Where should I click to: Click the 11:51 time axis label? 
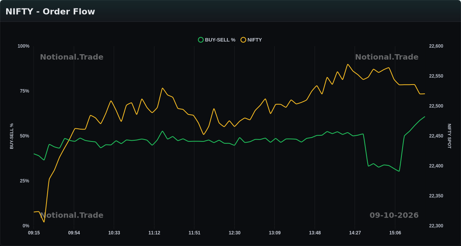pyautogui.click(x=194, y=233)
